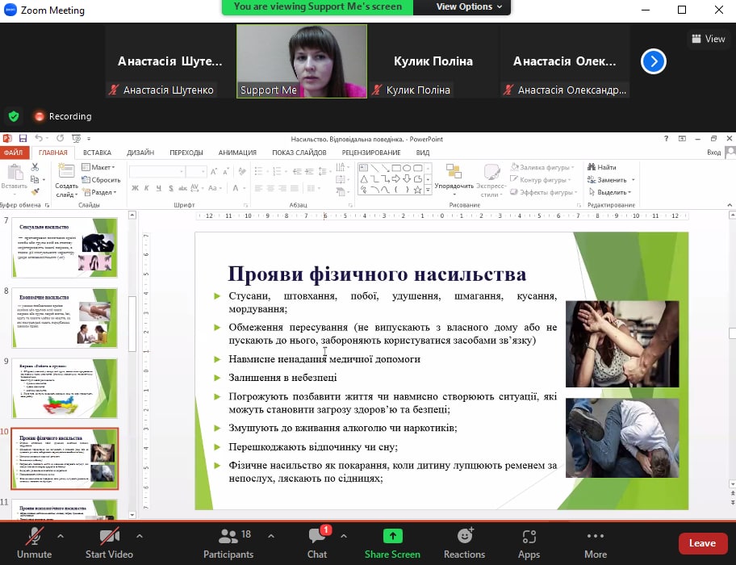Viewport: 736px width, 565px height.
Task: Click the View button at top right
Action: coord(708,39)
